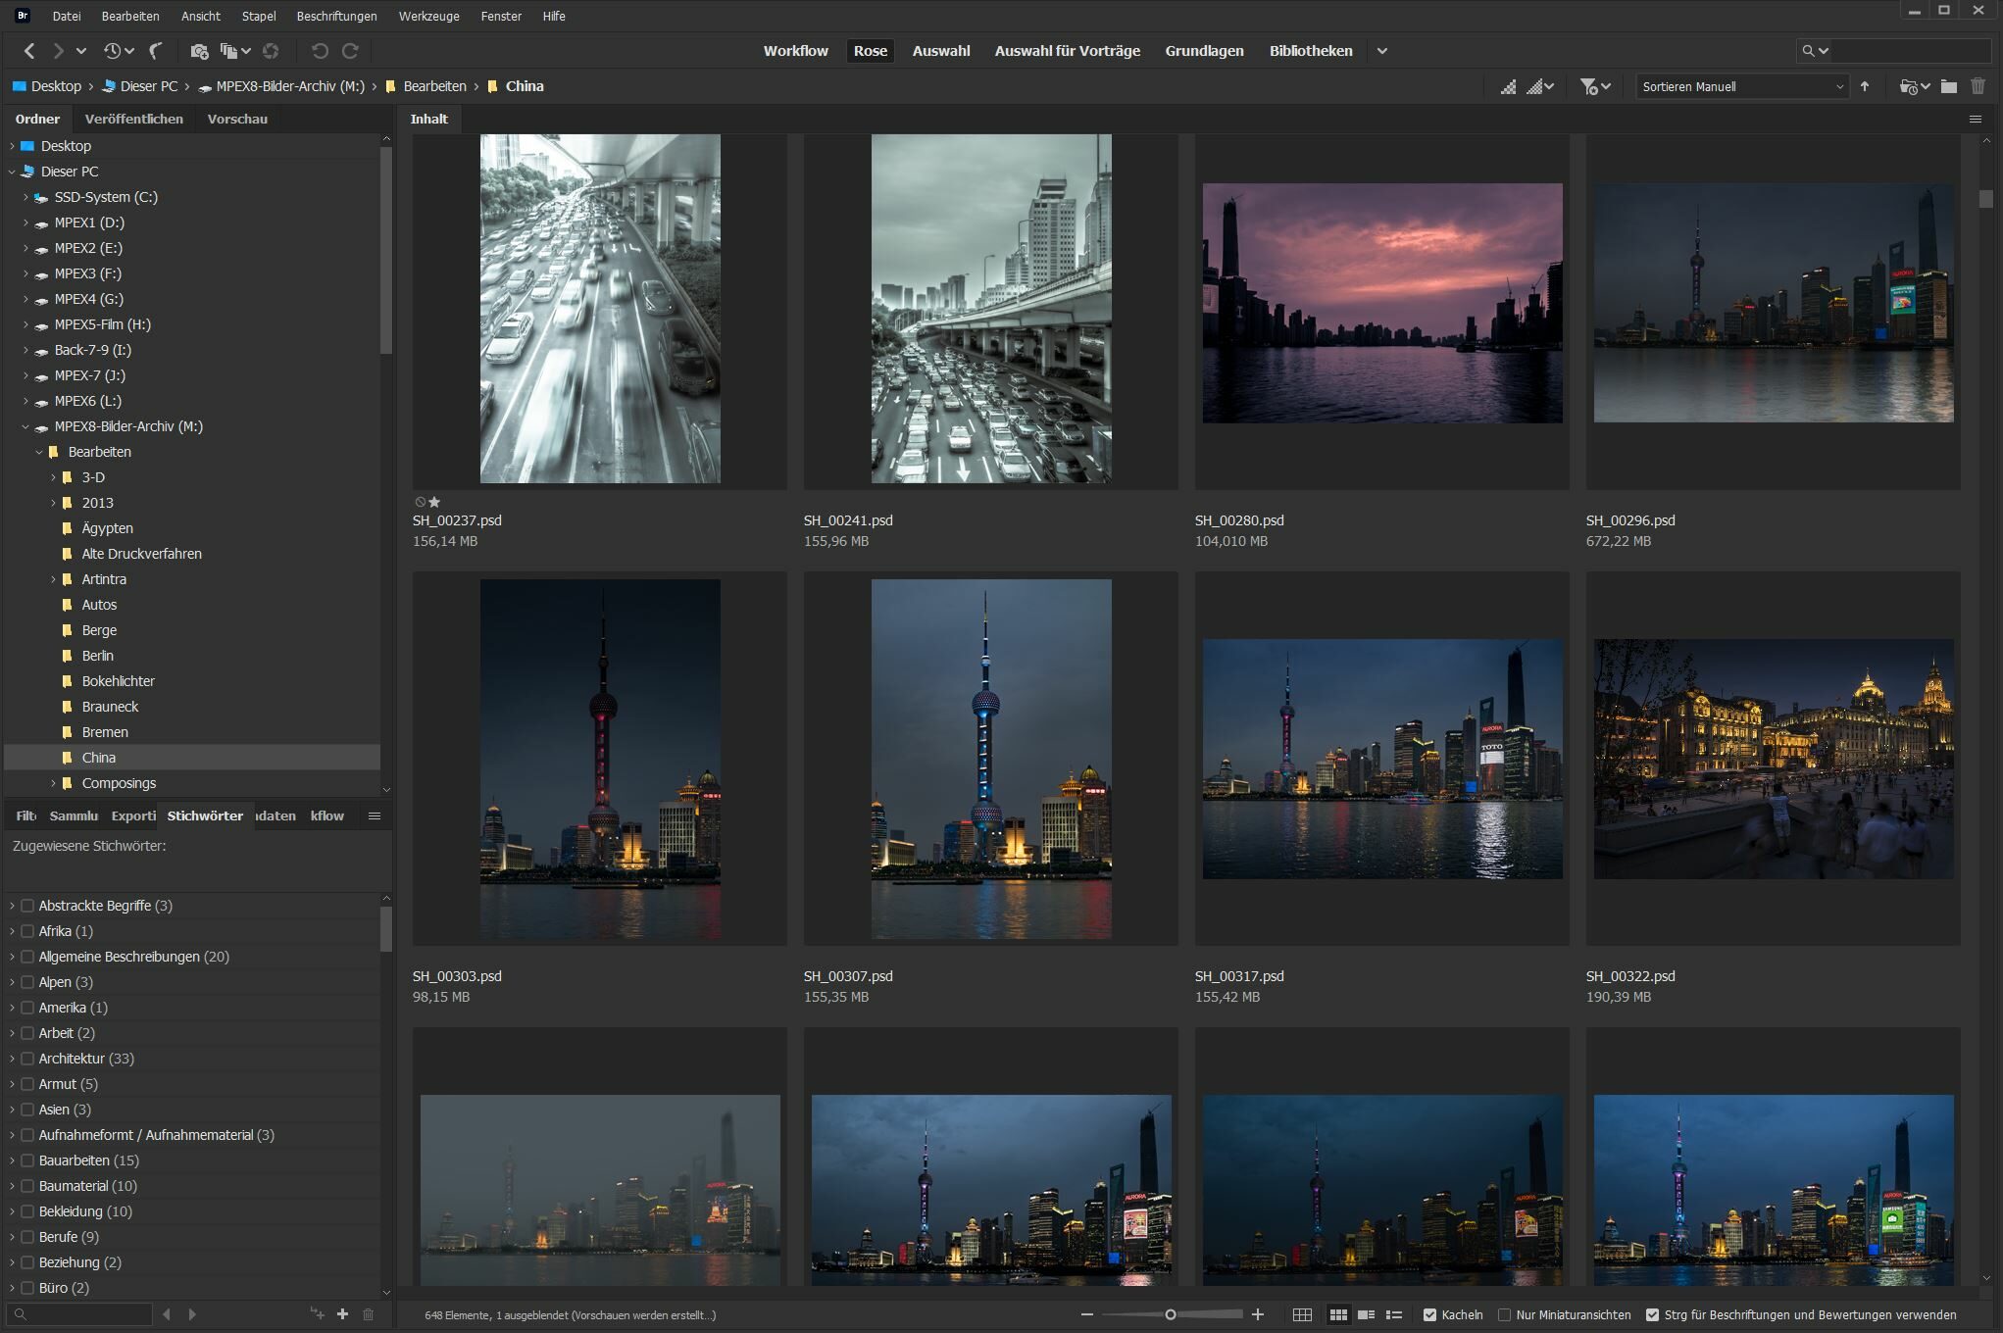The image size is (2003, 1333).
Task: Expand the Abstrackte Begriffe keyword group
Action: pos(12,906)
